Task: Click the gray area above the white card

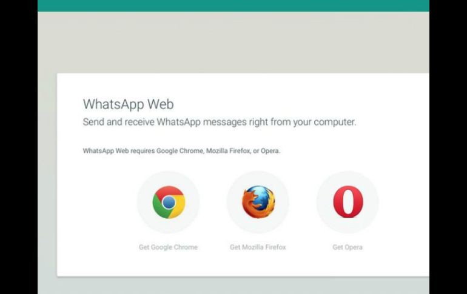Action: [x=233, y=42]
